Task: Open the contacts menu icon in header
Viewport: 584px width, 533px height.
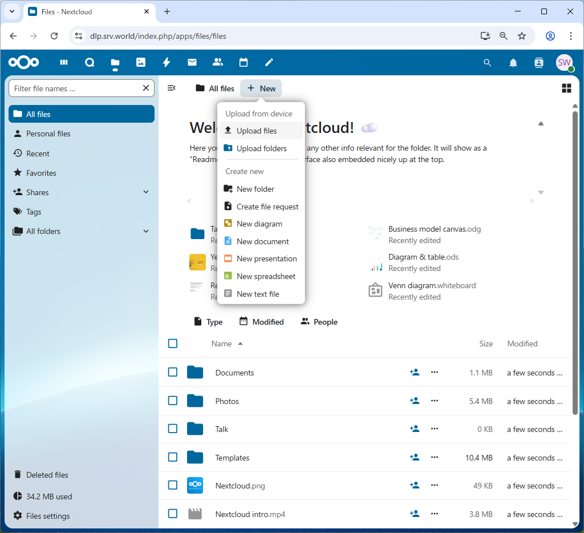Action: tap(539, 63)
